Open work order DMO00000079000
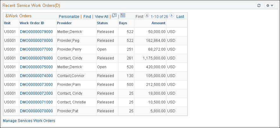Viewport: 280px width, 128px height. click(36, 32)
